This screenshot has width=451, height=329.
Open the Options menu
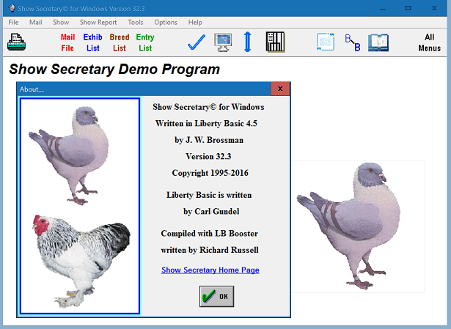point(166,23)
